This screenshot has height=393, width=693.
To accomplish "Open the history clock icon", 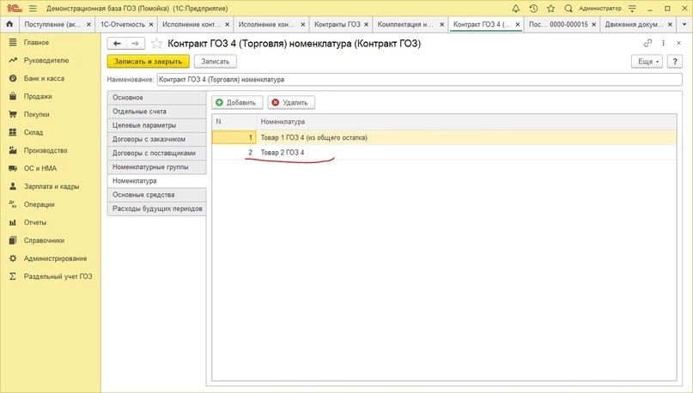I will [533, 9].
